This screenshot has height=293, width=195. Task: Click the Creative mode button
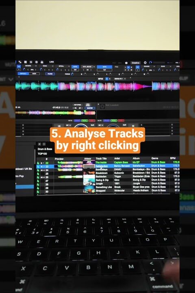pyautogui.click(x=135, y=63)
